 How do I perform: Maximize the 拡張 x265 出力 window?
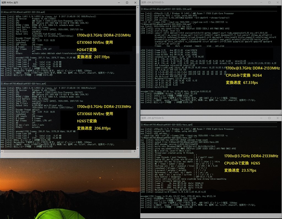[269, 118]
